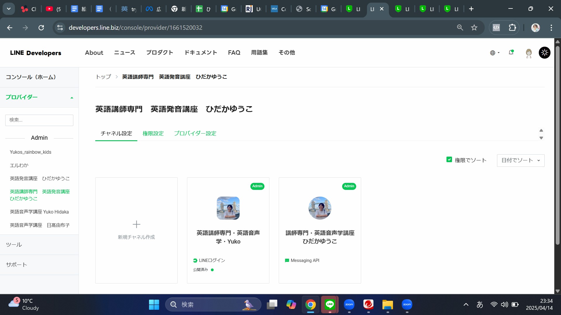Open channel 講師専門・英語音声学講座 thumbnail
561x315 pixels.
pos(320,208)
